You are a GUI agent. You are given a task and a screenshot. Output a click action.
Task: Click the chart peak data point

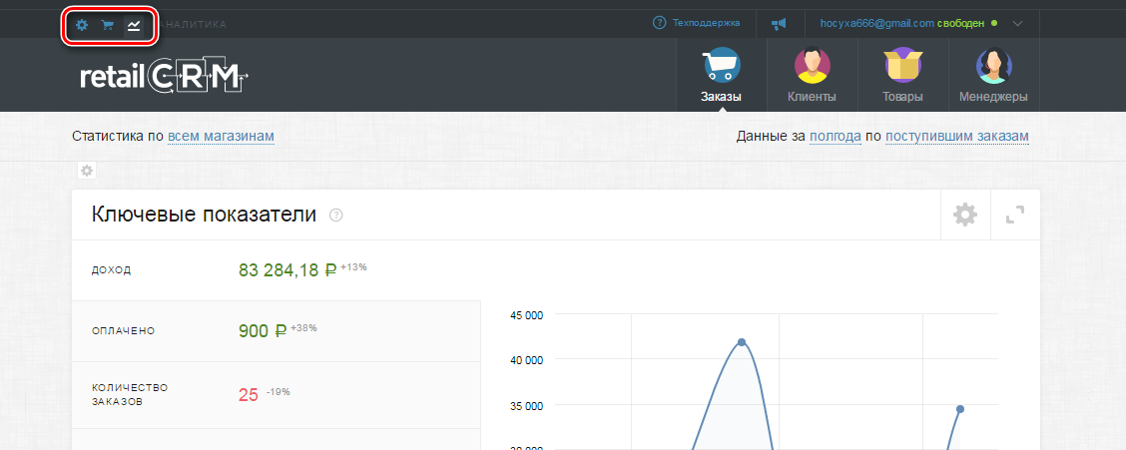tap(742, 342)
